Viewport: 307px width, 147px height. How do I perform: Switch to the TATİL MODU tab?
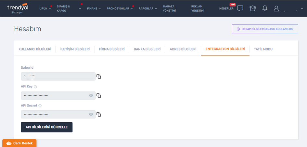pos(263,49)
